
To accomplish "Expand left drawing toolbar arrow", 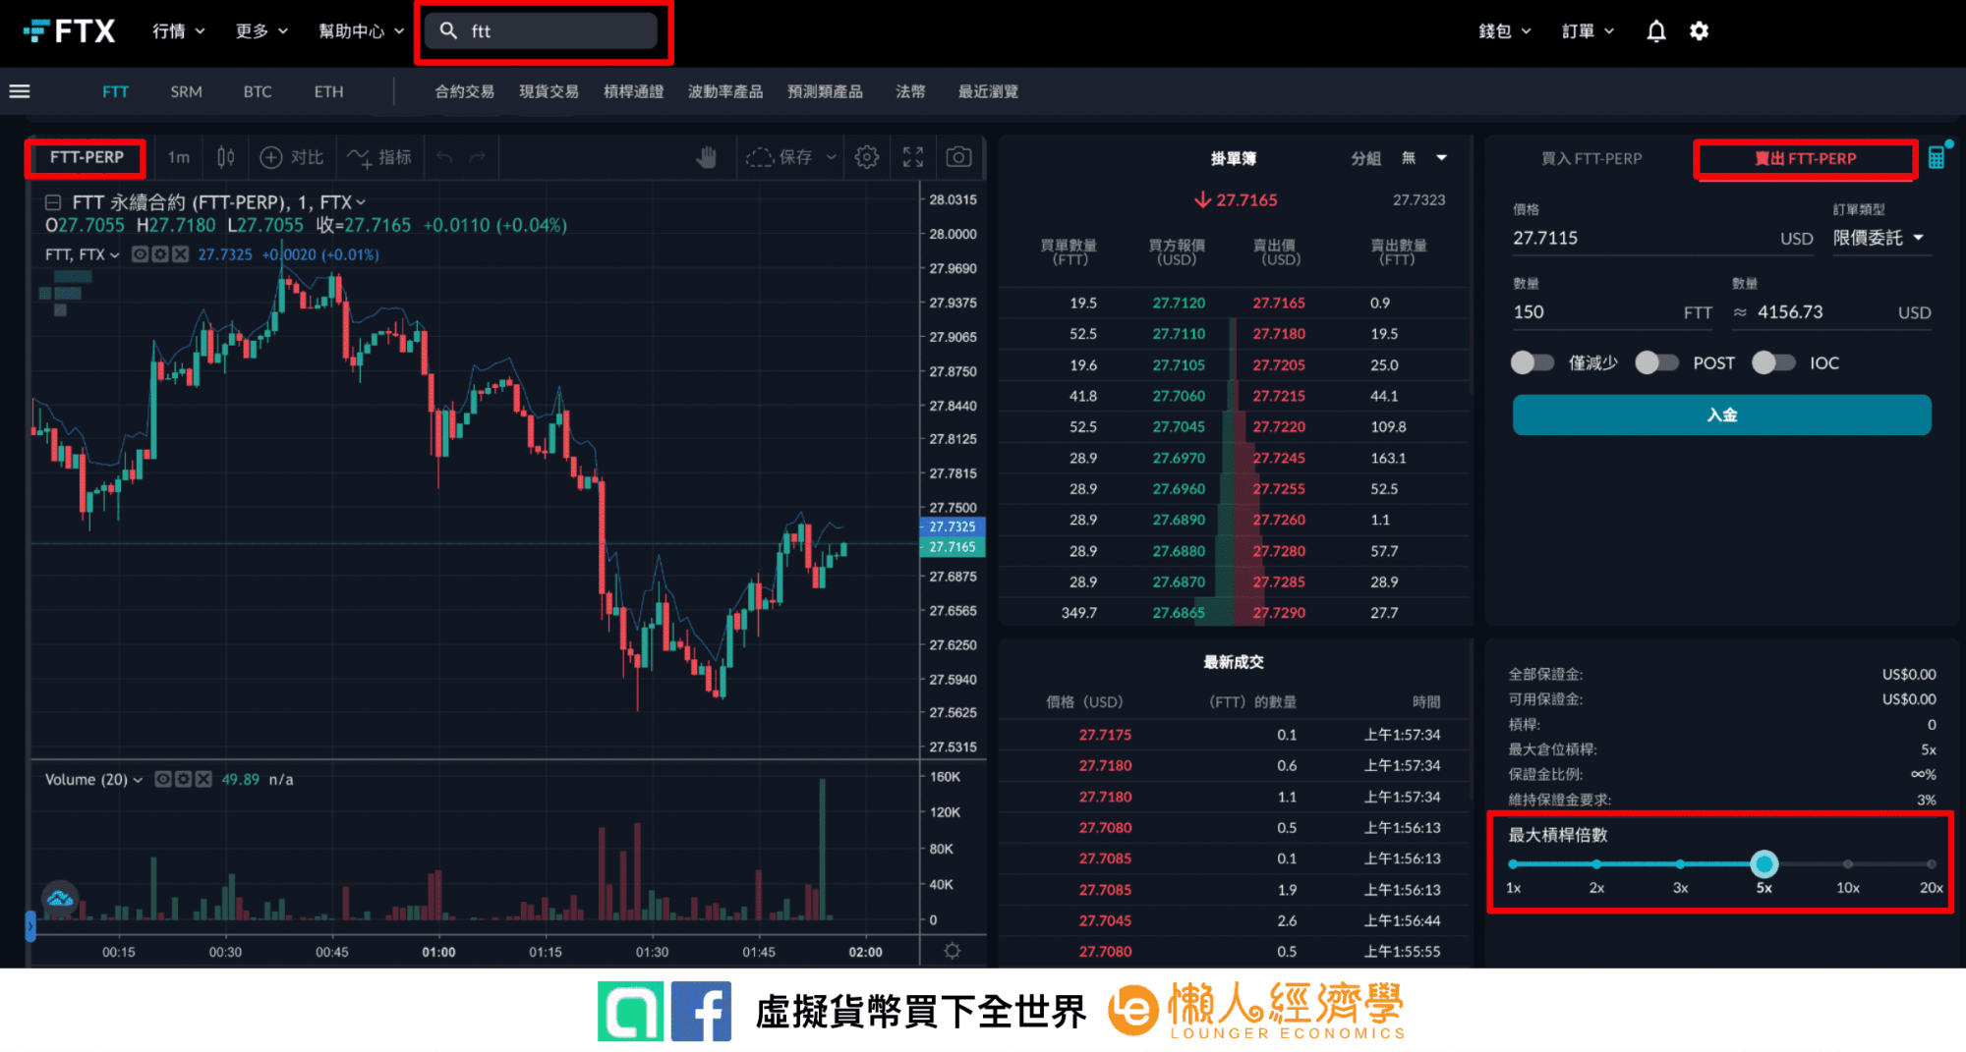I will pos(30,926).
